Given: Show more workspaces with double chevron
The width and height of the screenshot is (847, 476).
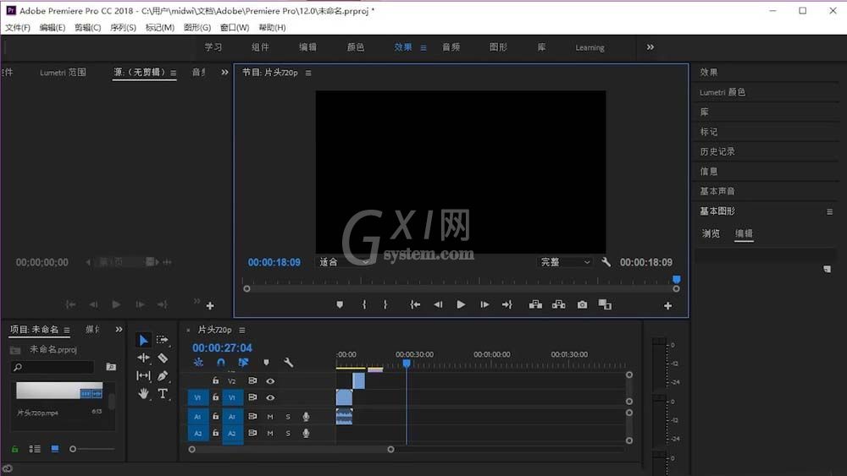Looking at the screenshot, I should click(x=650, y=47).
